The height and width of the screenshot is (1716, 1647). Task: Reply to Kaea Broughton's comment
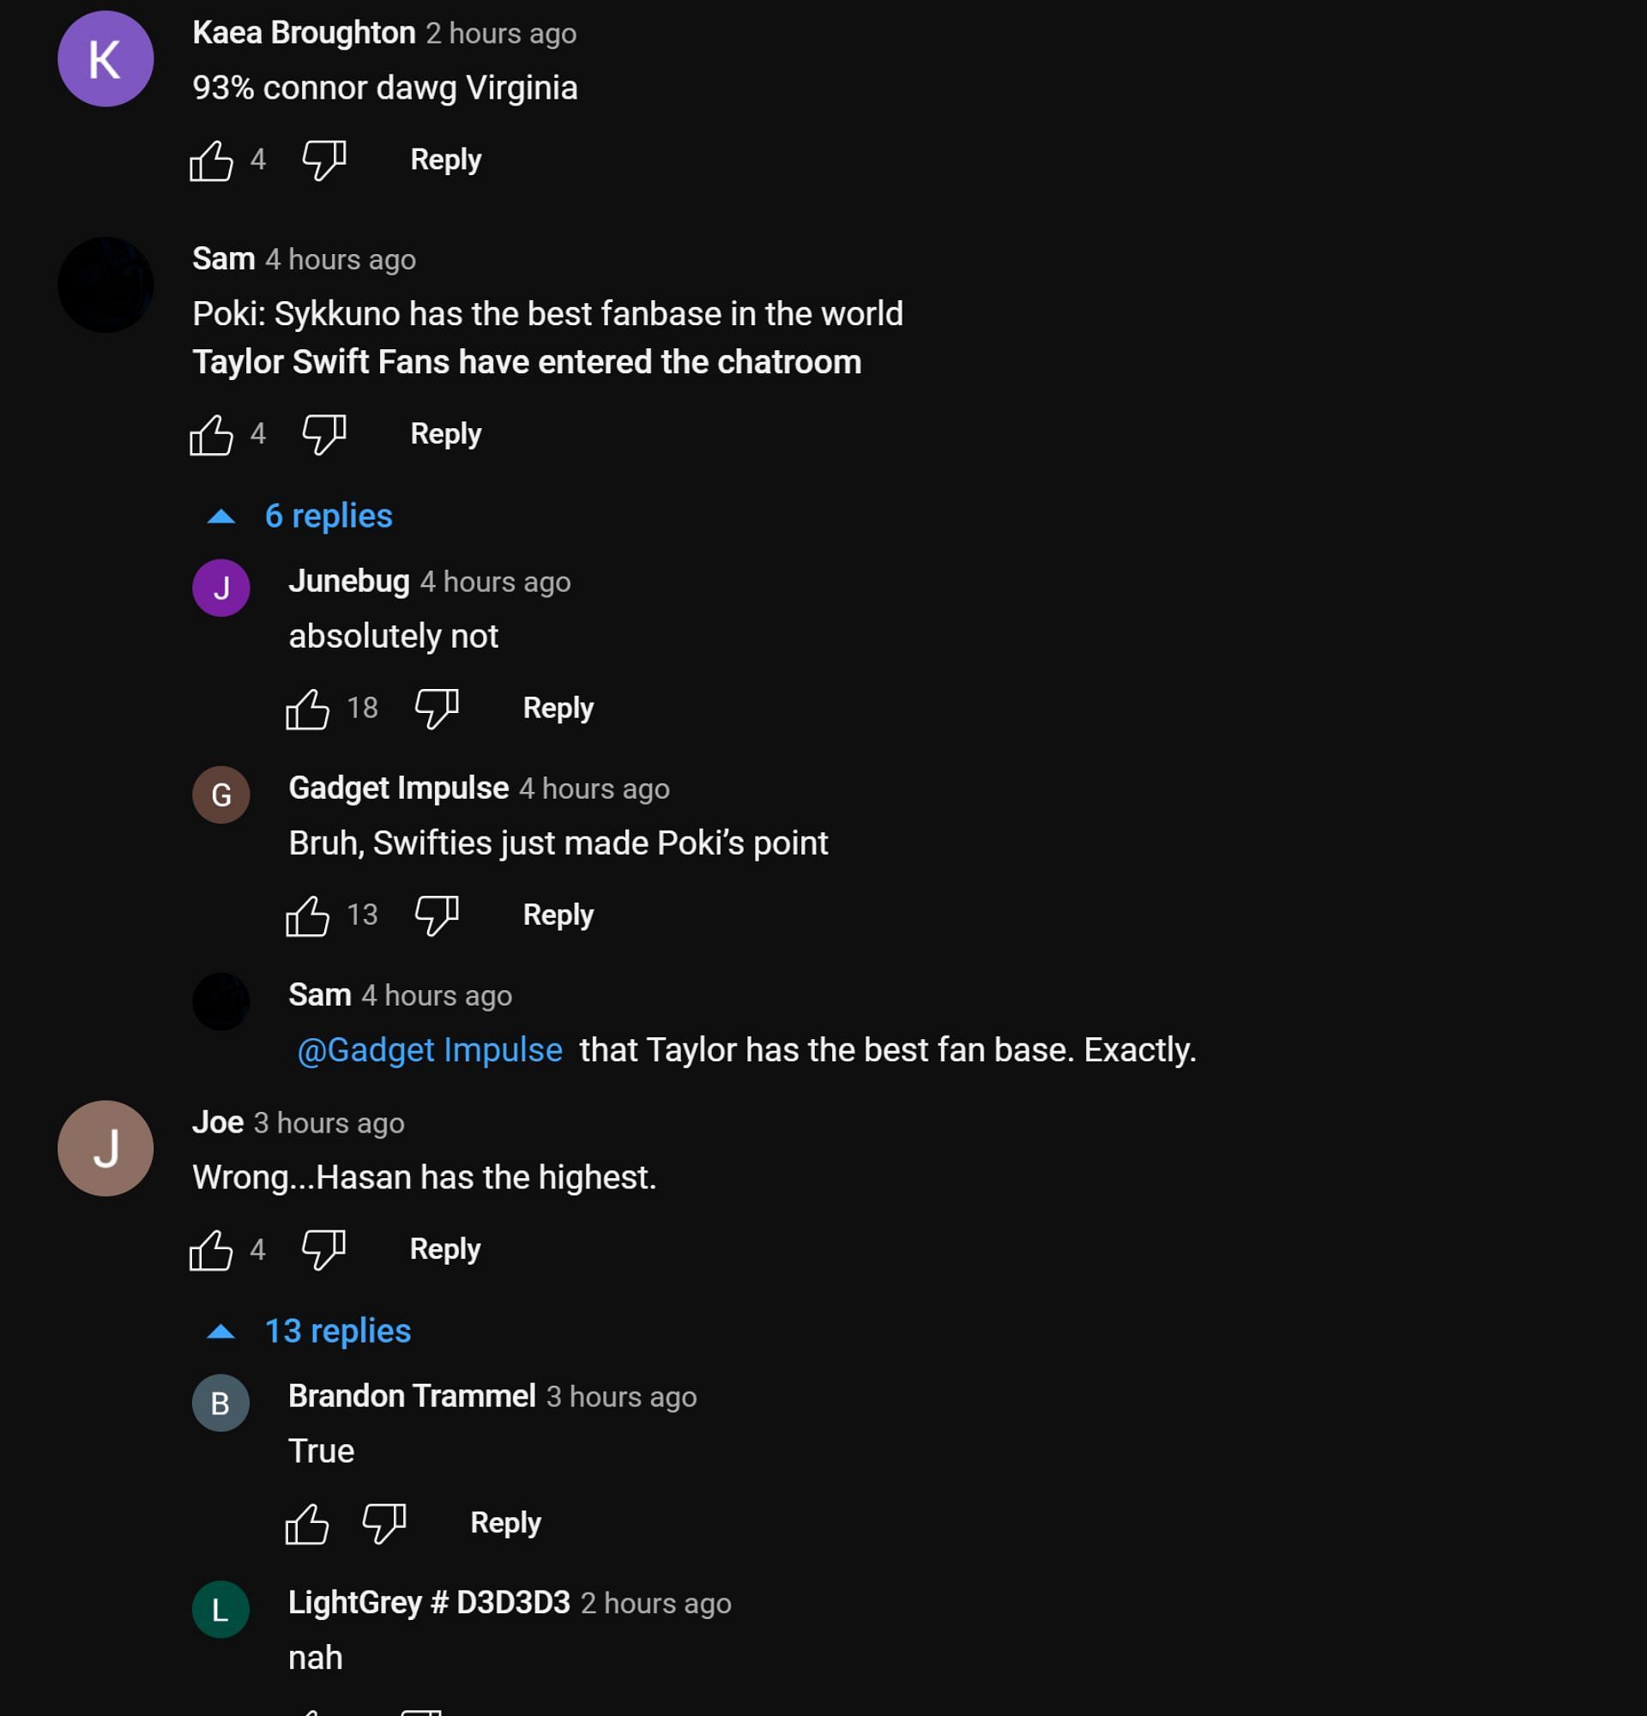(x=445, y=160)
